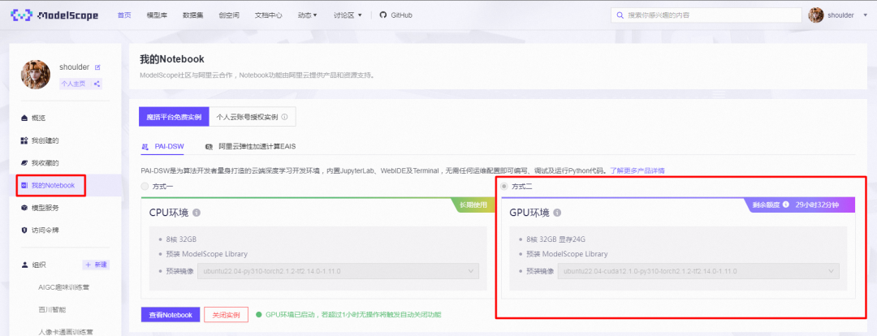
Task: Select the 方式一 radio button
Action: click(x=145, y=186)
